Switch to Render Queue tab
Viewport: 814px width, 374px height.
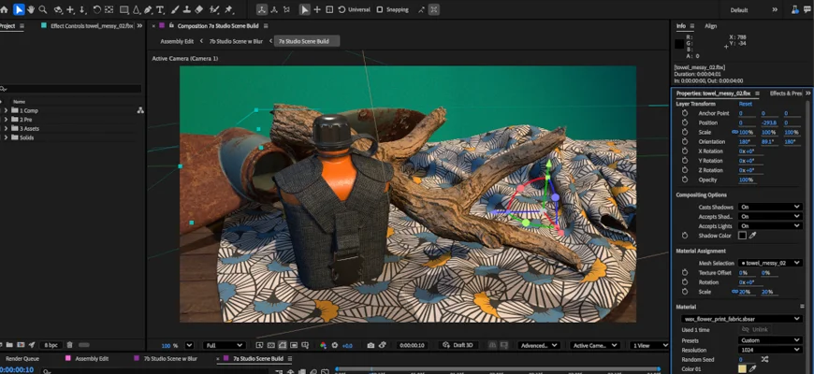(x=22, y=358)
